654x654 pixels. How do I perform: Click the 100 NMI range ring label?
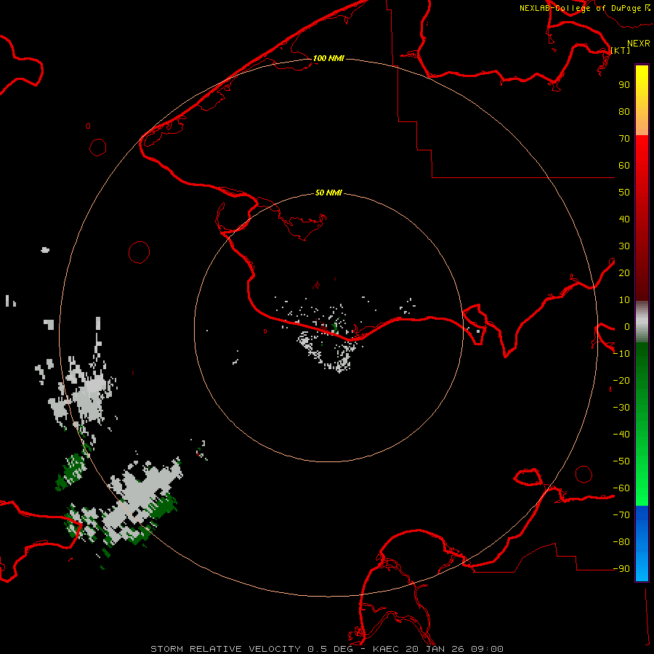(328, 58)
